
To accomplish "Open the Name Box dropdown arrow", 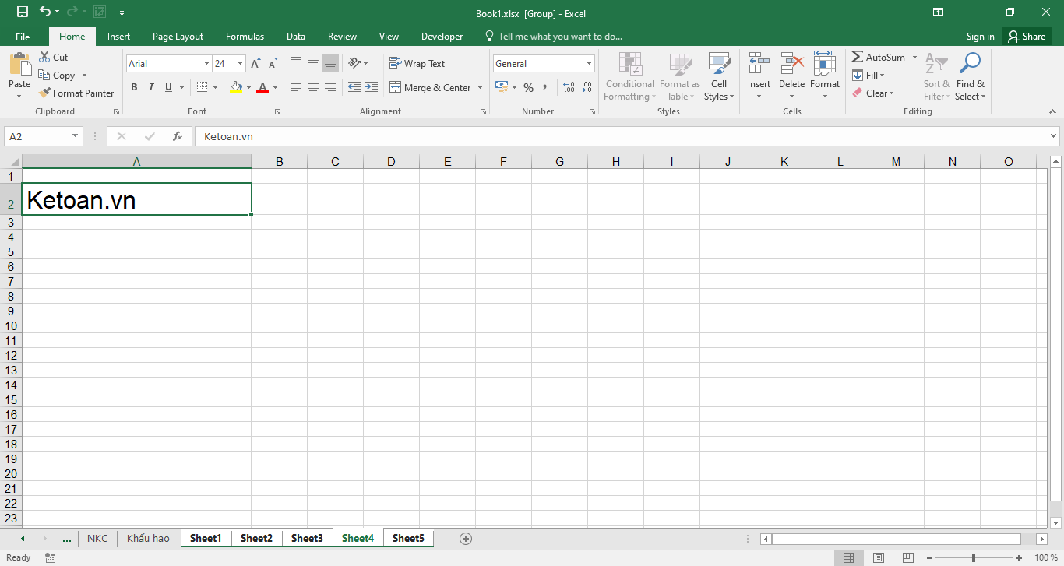I will 76,136.
